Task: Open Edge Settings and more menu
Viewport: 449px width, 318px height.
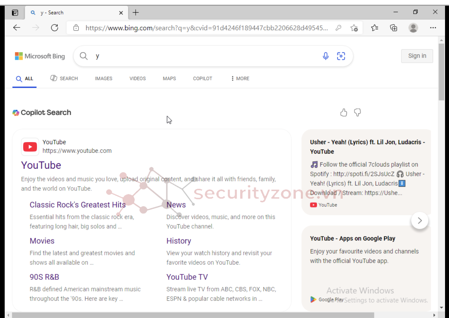Action: point(433,28)
